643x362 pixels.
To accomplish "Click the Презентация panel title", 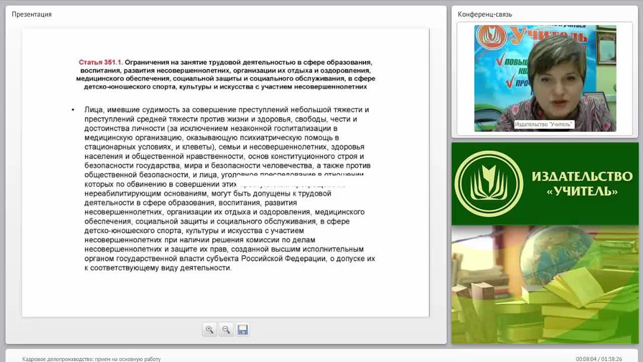I will pyautogui.click(x=32, y=14).
